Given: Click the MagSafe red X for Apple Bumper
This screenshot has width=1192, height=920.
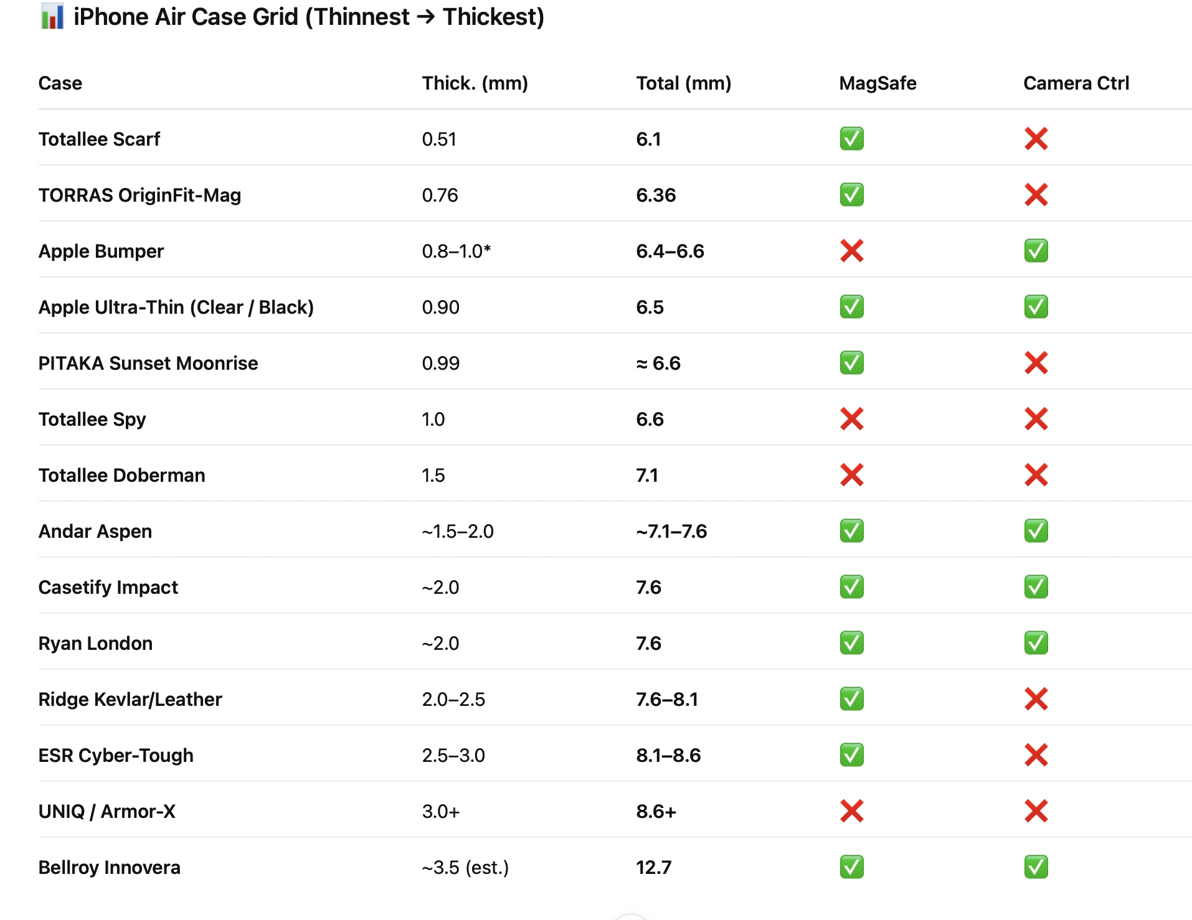Looking at the screenshot, I should coord(851,251).
